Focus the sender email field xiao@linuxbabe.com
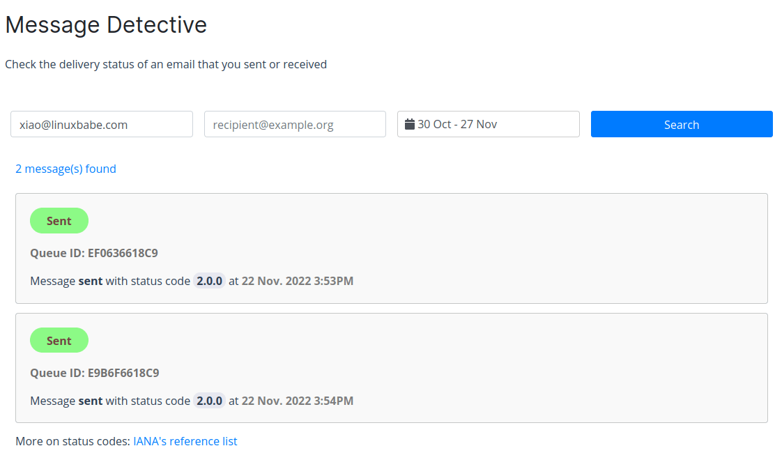This screenshot has width=775, height=469. pos(102,125)
